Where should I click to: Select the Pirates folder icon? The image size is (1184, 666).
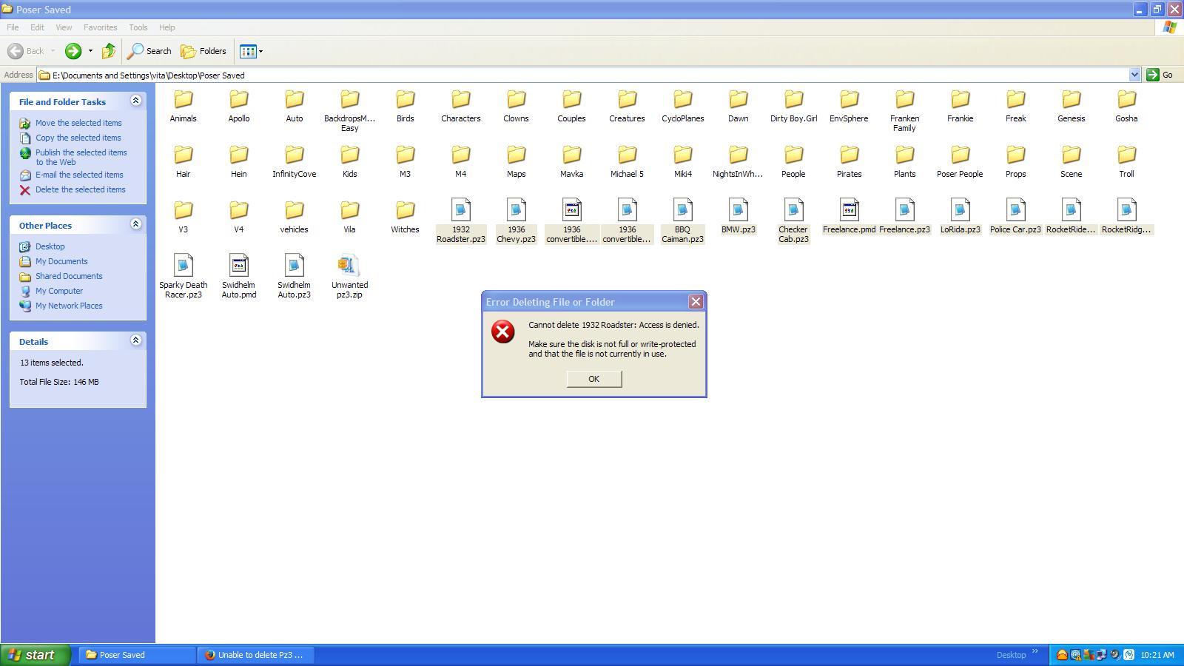click(849, 155)
